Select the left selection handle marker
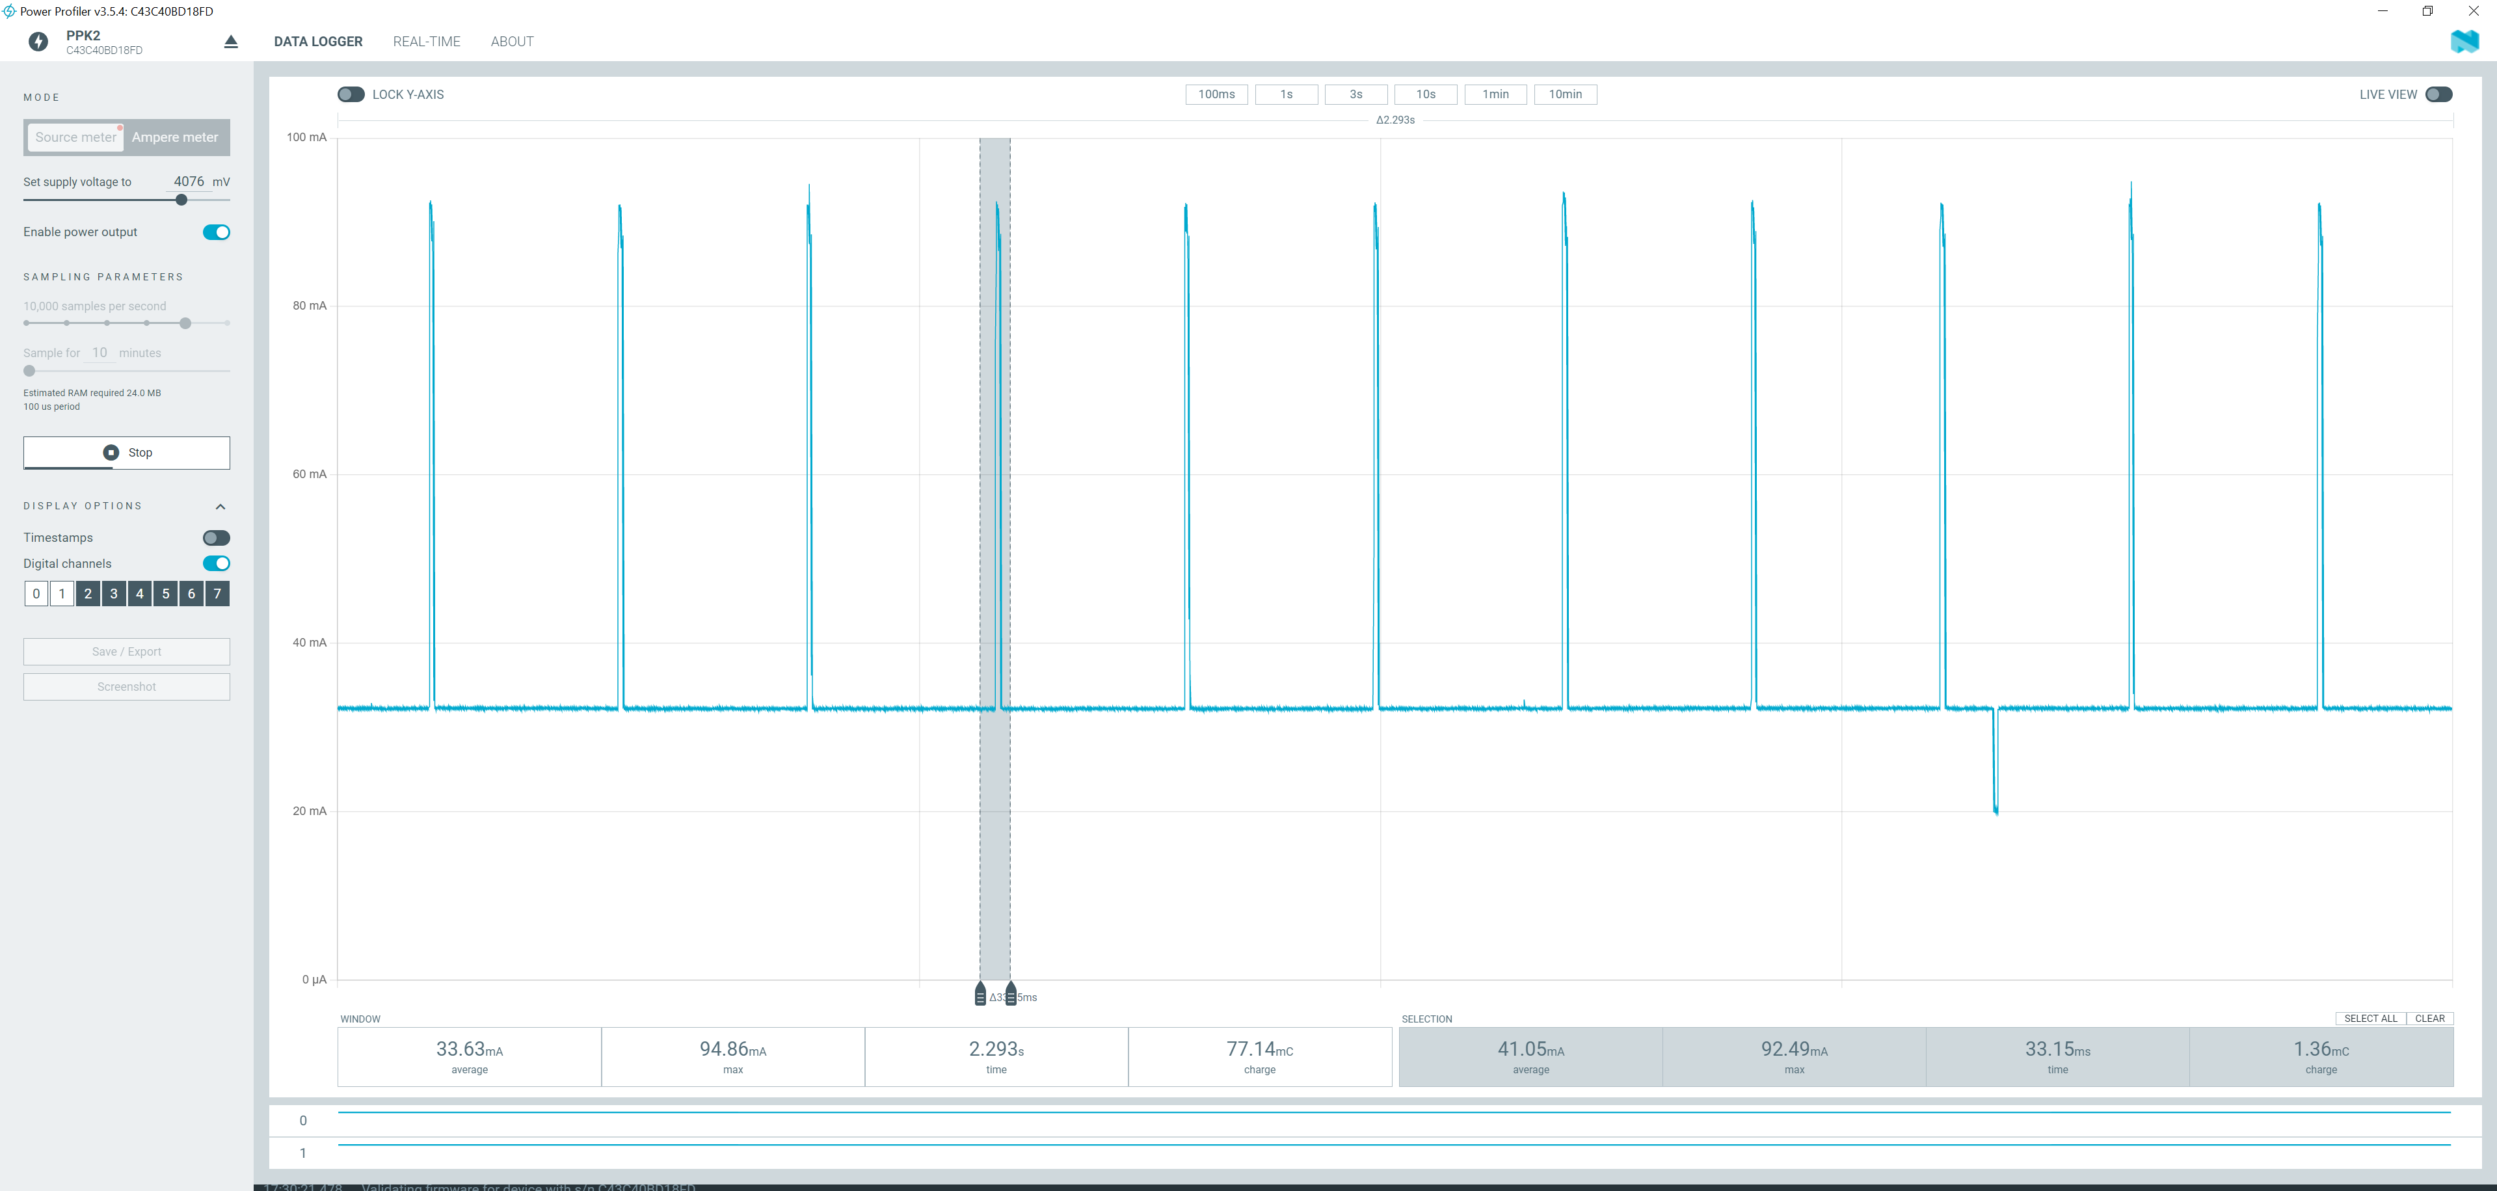The width and height of the screenshot is (2497, 1191). pos(980,995)
